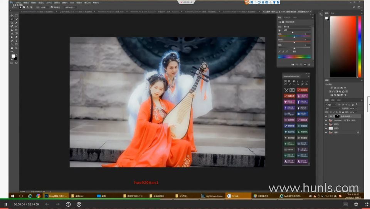Toggle visibility of the bottom Background layer

pos(326,132)
